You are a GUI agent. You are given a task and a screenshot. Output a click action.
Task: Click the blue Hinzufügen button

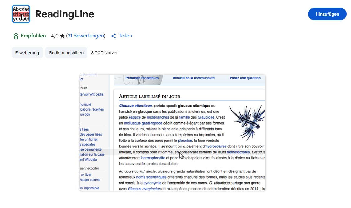[327, 14]
